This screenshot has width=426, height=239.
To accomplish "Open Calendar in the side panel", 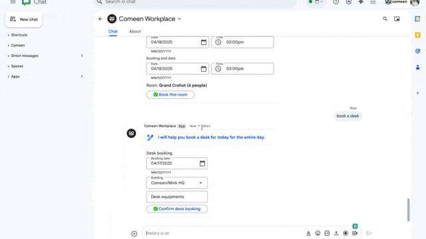I will pyautogui.click(x=417, y=19).
